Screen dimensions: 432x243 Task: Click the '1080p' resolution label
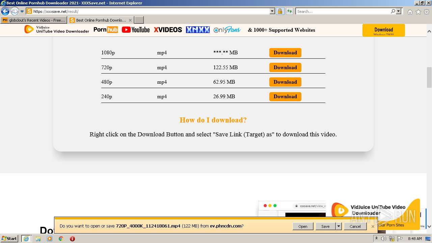click(108, 53)
